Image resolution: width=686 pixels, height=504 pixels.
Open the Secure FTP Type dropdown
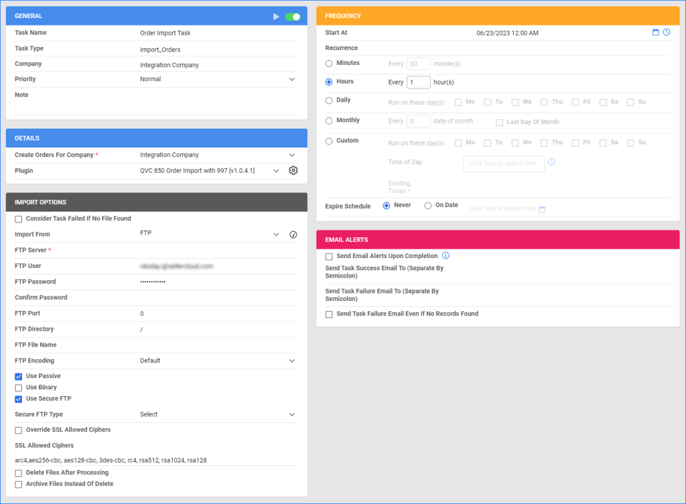(291, 414)
